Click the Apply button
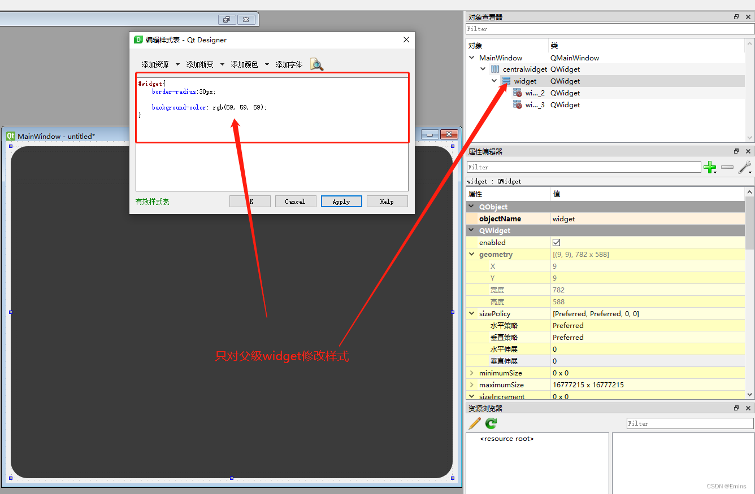Screen dimensions: 755x494 (341, 202)
